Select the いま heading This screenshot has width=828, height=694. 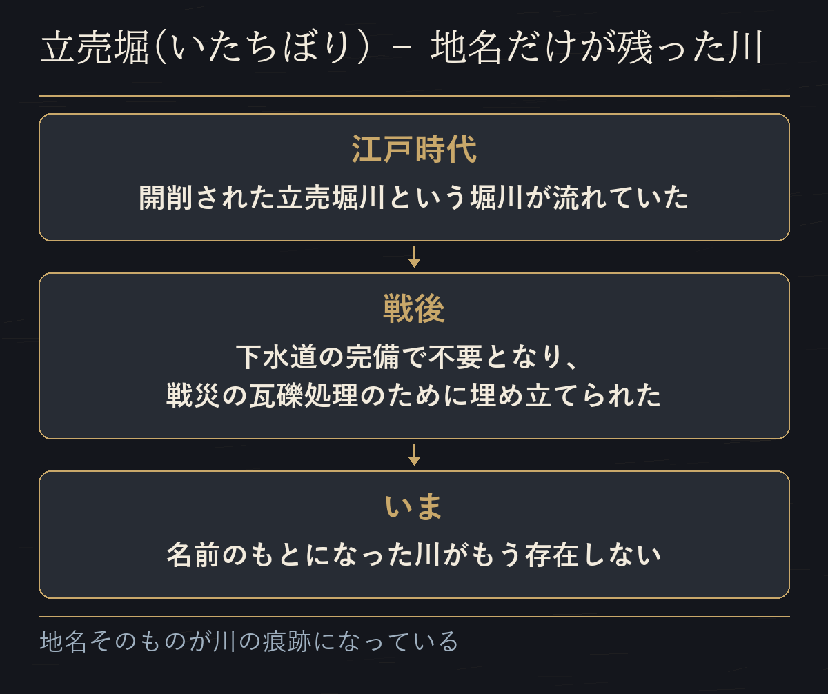pyautogui.click(x=414, y=507)
